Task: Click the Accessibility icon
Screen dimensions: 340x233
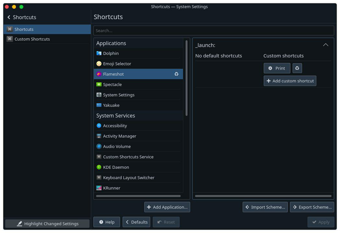Action: coord(99,126)
